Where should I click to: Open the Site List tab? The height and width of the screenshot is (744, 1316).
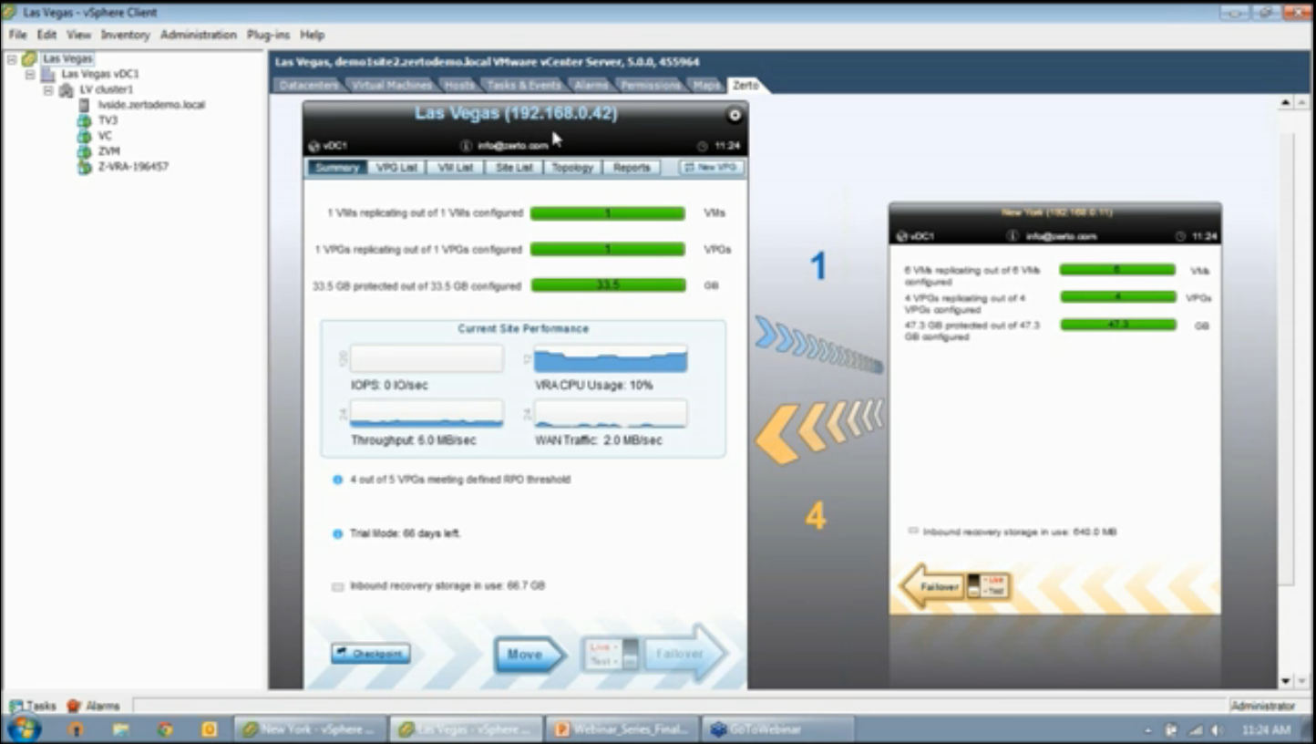pyautogui.click(x=514, y=168)
